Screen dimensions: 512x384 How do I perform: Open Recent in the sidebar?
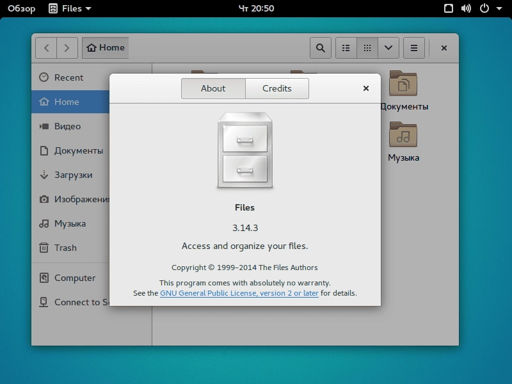pyautogui.click(x=70, y=77)
